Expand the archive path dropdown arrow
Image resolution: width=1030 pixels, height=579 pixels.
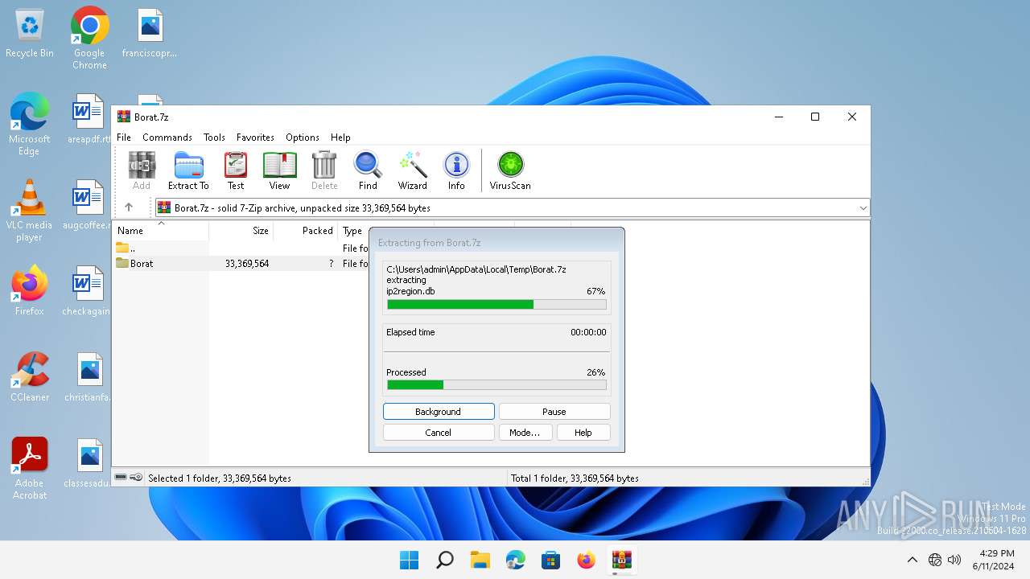[x=863, y=207]
